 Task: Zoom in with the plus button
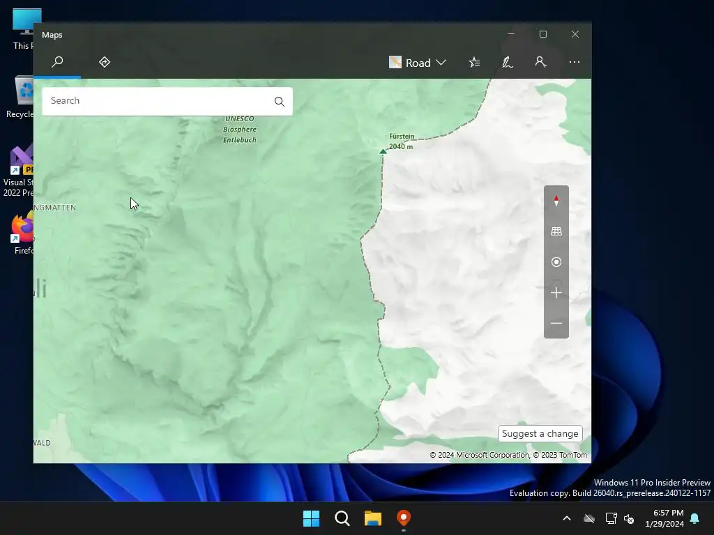[x=556, y=293]
